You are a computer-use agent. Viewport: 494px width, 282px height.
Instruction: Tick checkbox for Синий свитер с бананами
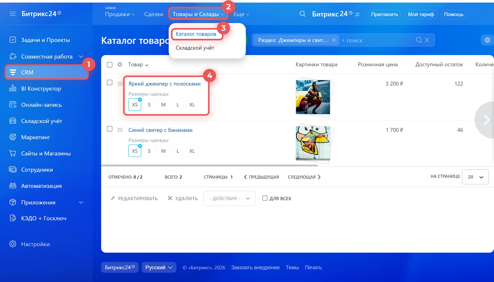tap(110, 129)
